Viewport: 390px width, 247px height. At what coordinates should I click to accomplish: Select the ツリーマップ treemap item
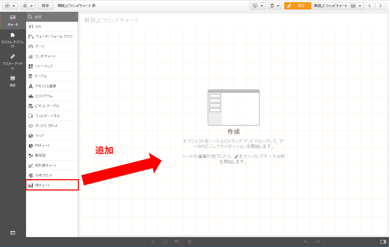pyautogui.click(x=52, y=66)
